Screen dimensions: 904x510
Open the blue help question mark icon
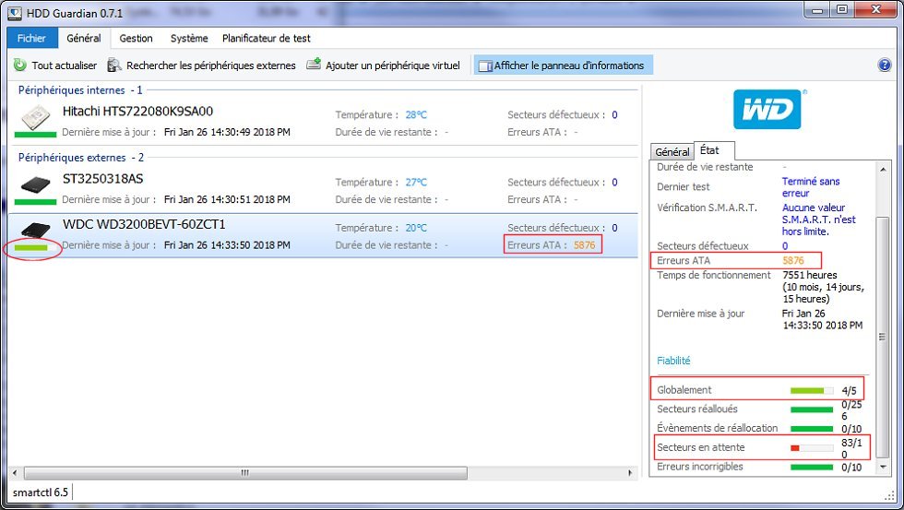[885, 65]
